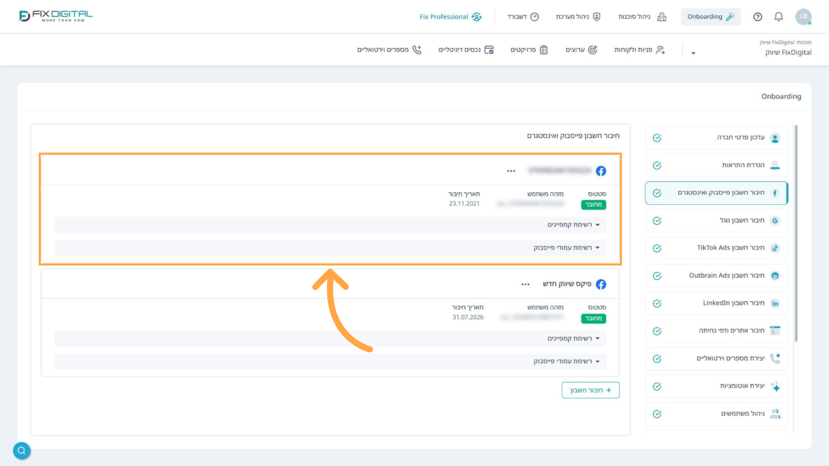Open three-dots menu of פיקס שיווק חדש account

(x=525, y=284)
